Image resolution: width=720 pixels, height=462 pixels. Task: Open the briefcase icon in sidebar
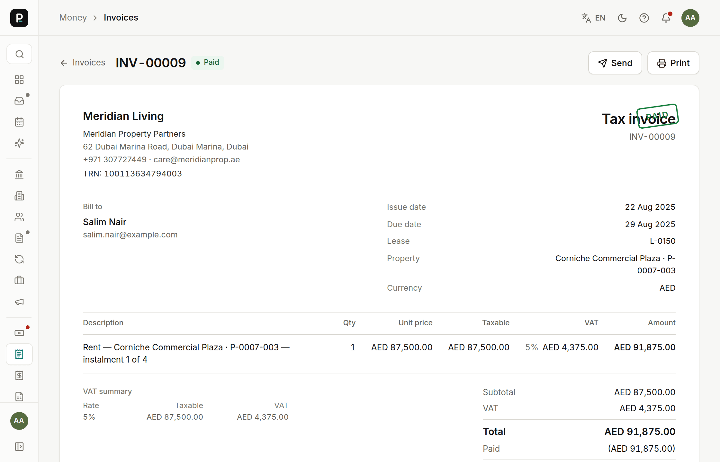(x=19, y=280)
